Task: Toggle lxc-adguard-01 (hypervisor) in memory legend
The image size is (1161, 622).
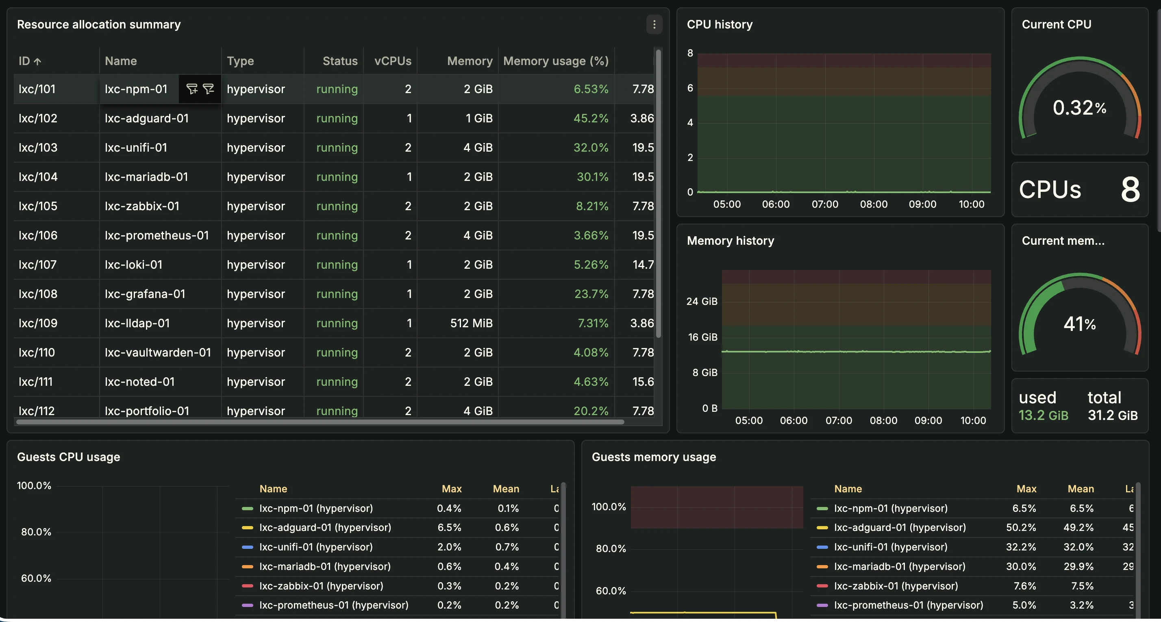Action: pos(900,528)
